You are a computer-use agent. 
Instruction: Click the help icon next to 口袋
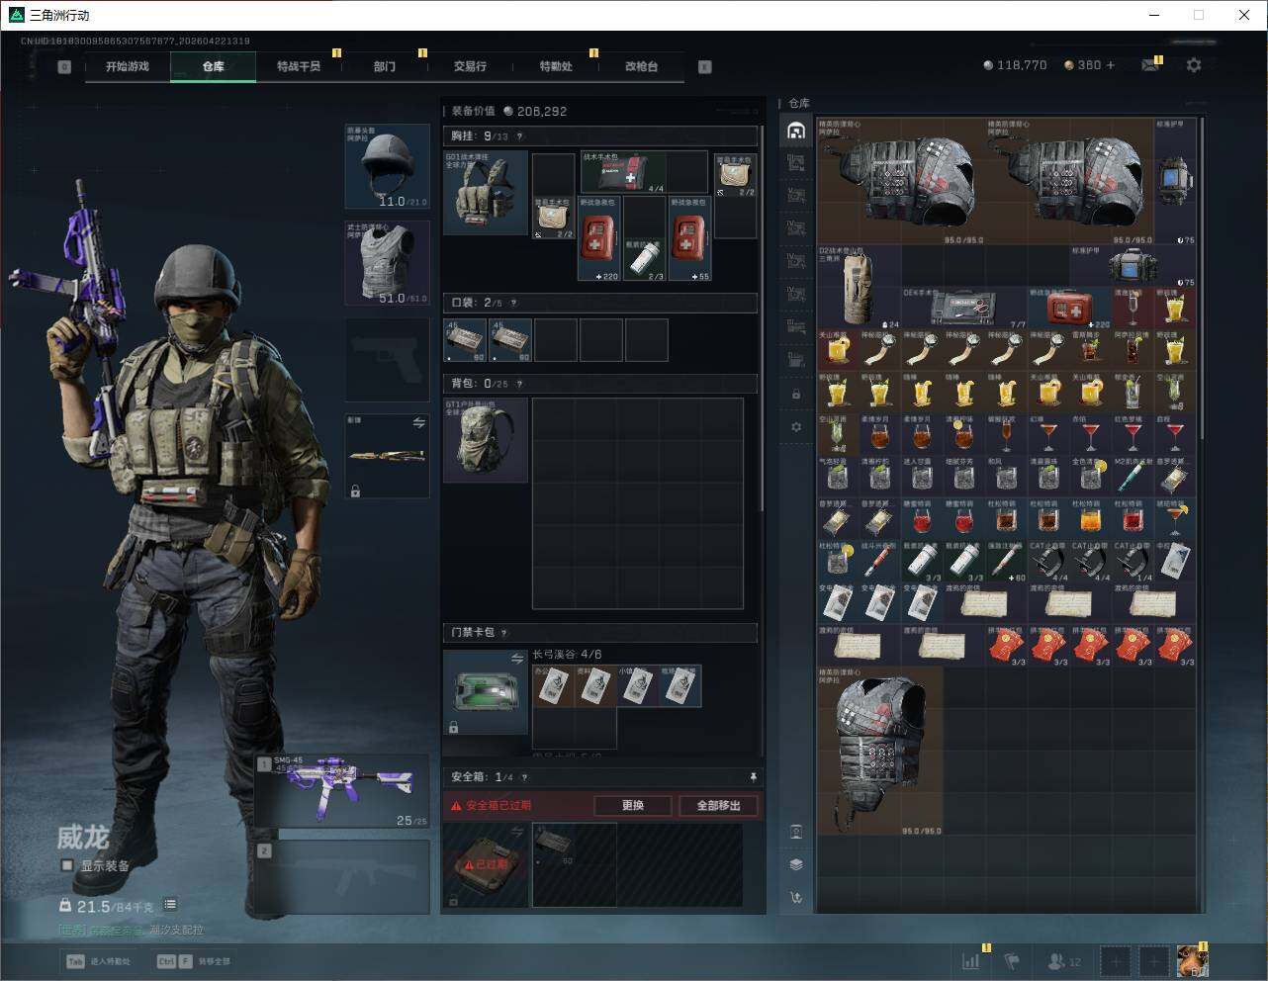coord(513,303)
